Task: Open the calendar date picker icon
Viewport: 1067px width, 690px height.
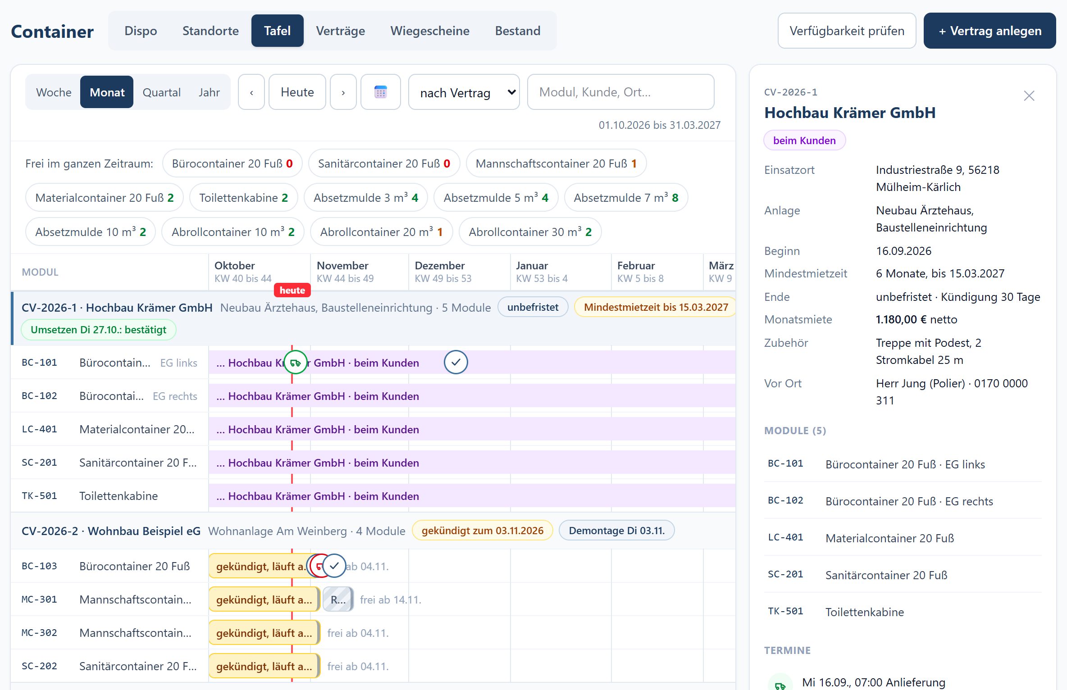Action: [x=381, y=92]
